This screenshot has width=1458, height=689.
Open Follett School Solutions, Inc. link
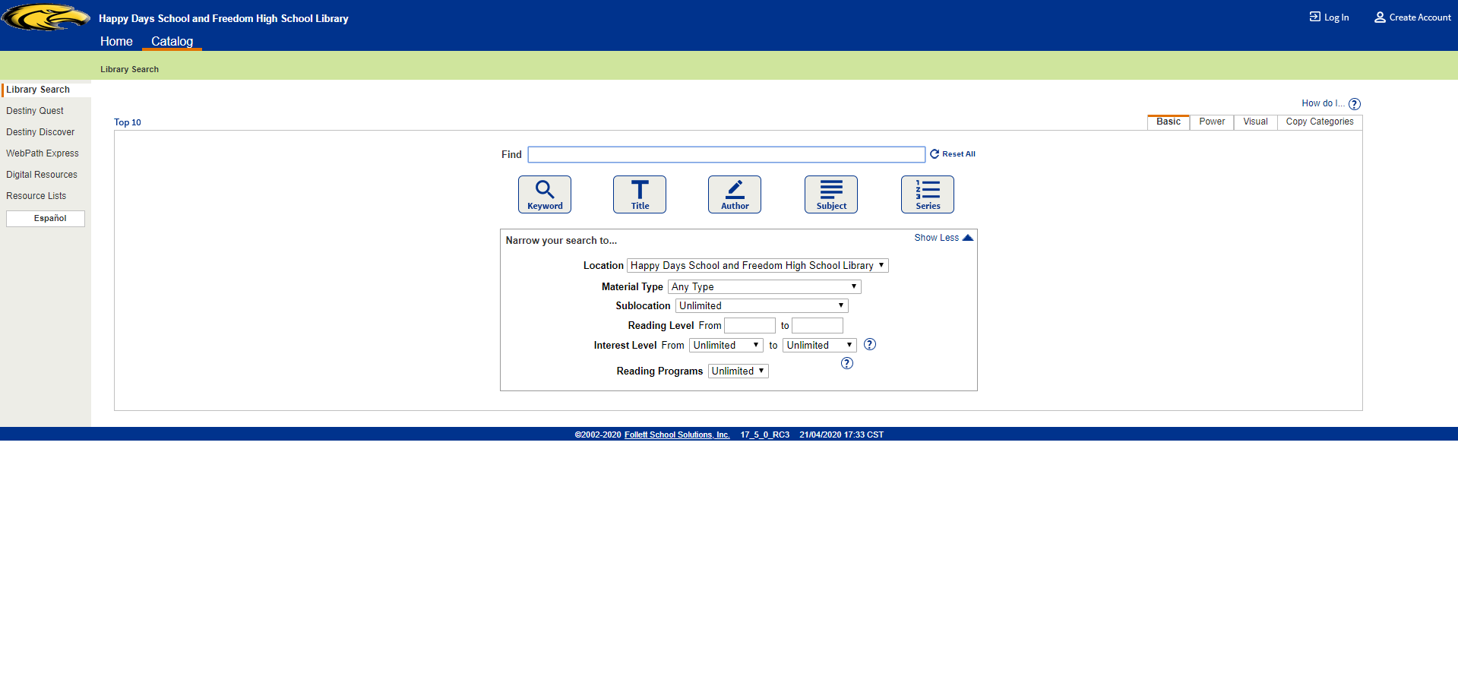tap(677, 435)
